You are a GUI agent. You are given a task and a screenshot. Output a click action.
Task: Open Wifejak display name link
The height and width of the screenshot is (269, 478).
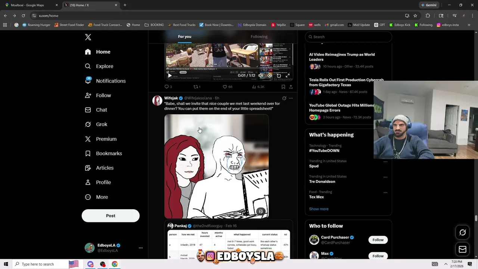coord(171,98)
